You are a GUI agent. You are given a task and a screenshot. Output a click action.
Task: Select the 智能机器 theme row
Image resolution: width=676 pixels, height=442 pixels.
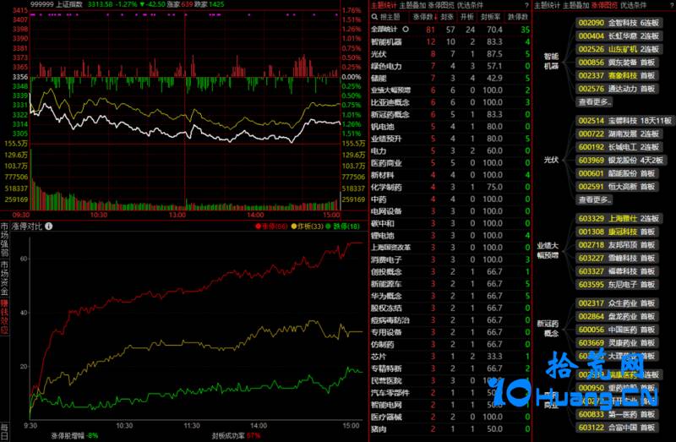click(x=450, y=41)
